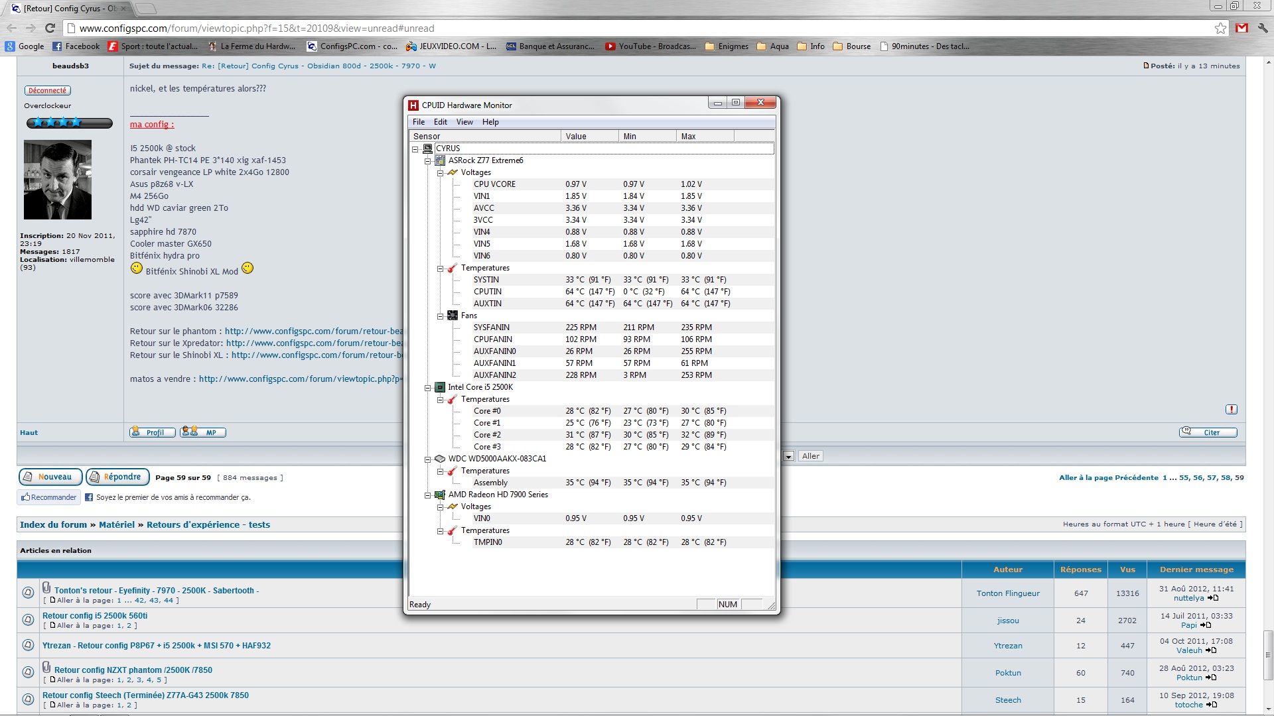Click the Recommander Facebook like button
The image size is (1274, 716).
[x=48, y=497]
